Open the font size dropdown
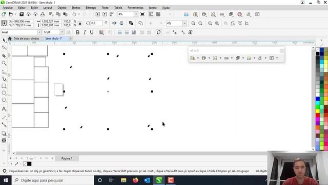Image resolution: width=328 pixels, height=185 pixels. [x=62, y=32]
